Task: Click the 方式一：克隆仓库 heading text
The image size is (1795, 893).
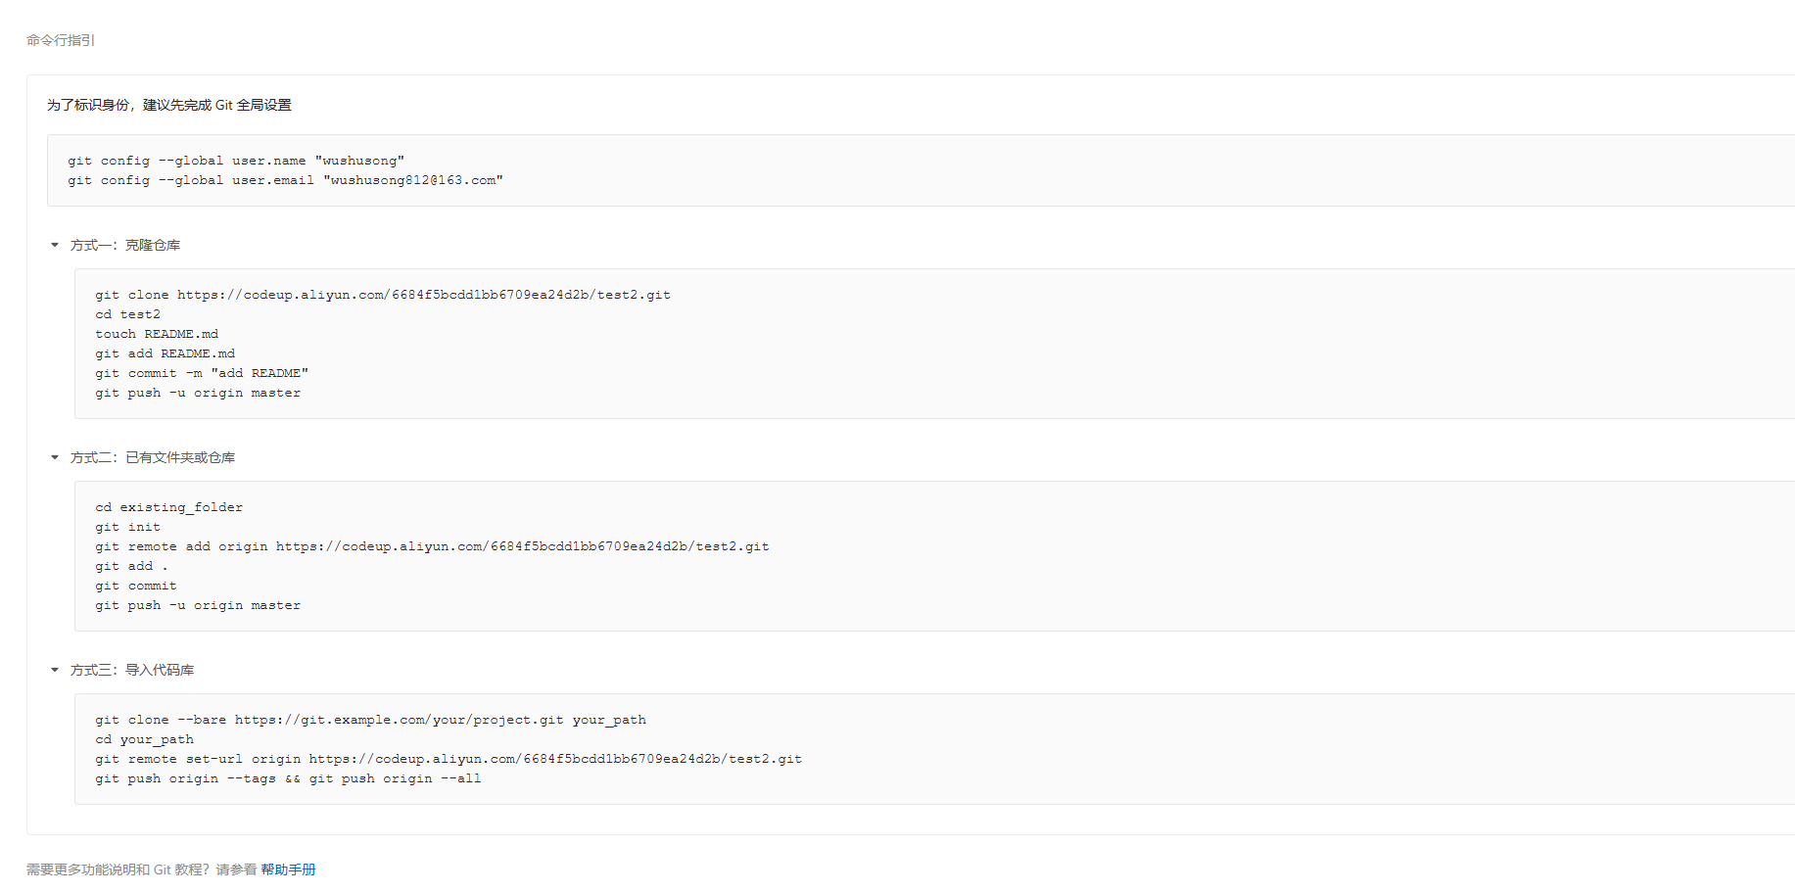Action: (125, 245)
